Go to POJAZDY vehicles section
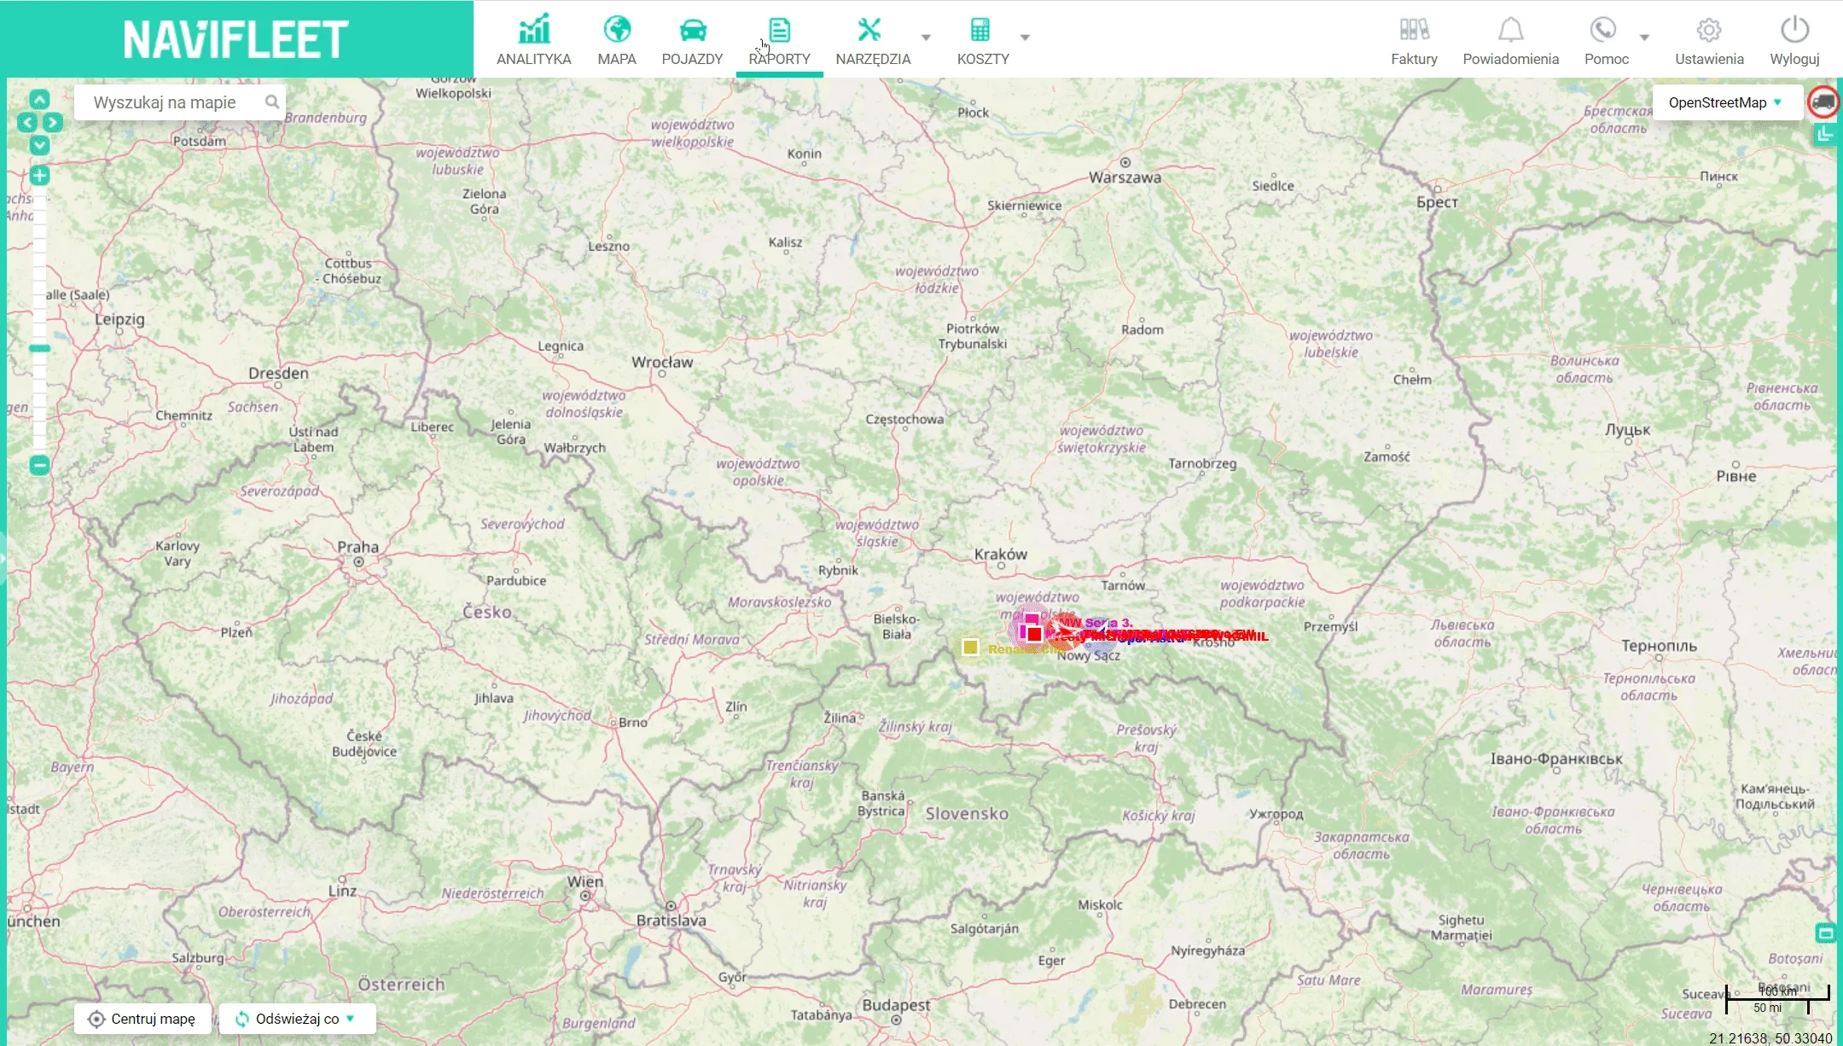 click(x=692, y=40)
